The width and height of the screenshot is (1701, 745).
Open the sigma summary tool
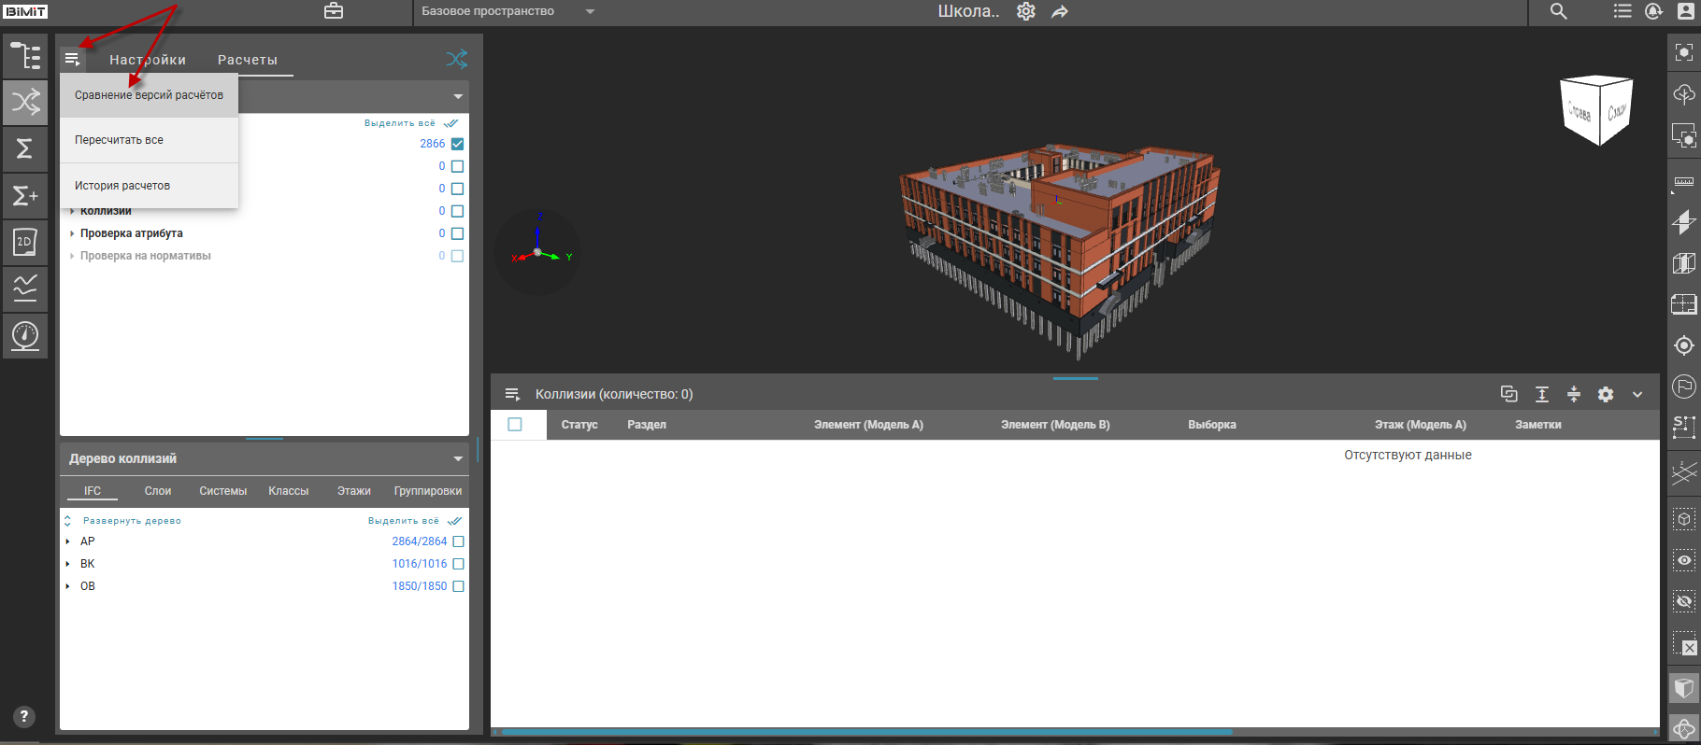tap(25, 148)
